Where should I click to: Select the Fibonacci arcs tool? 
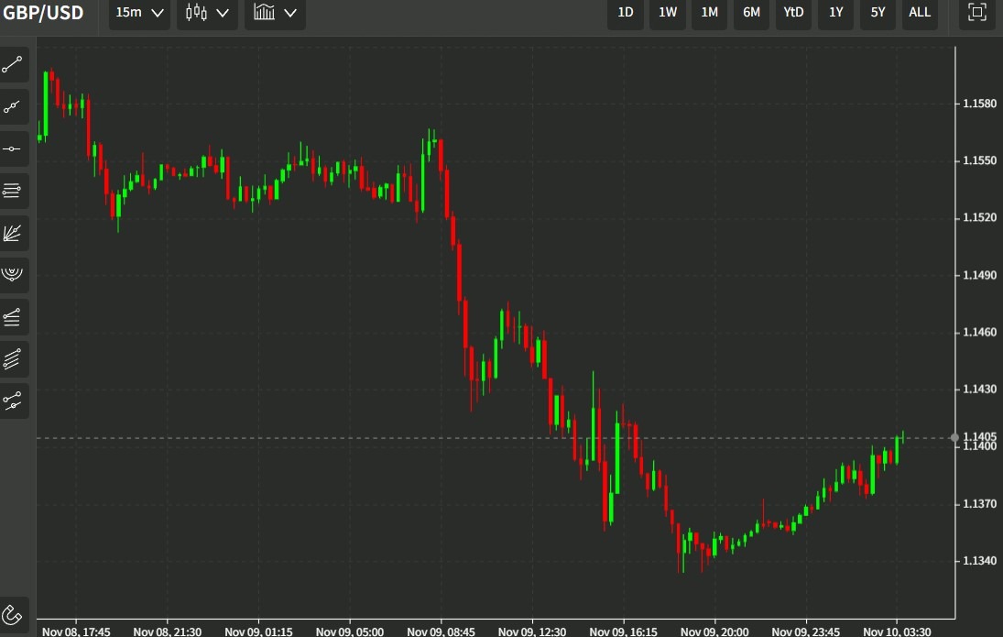click(12, 275)
